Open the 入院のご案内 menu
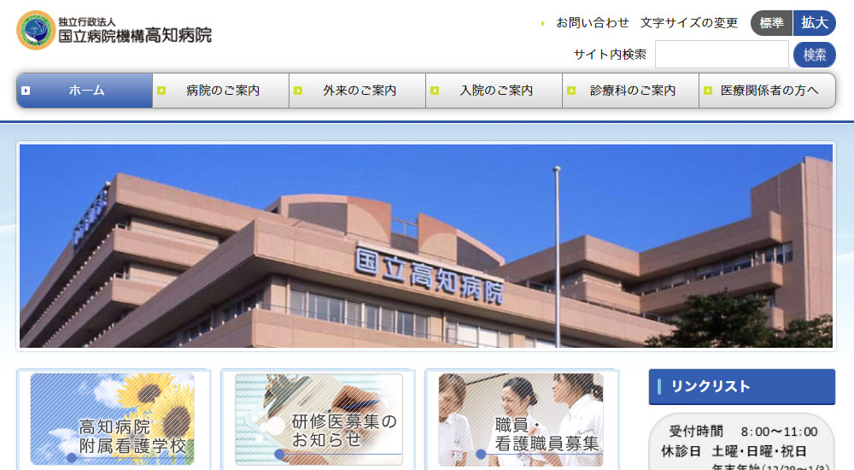This screenshot has height=470, width=854. (x=494, y=91)
